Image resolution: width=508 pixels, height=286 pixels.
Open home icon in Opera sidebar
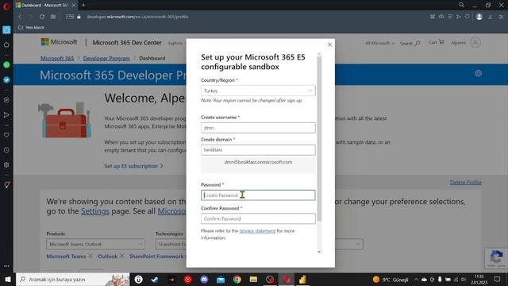[6, 44]
